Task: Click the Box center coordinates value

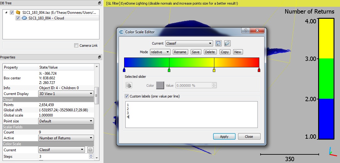Action: [47, 78]
